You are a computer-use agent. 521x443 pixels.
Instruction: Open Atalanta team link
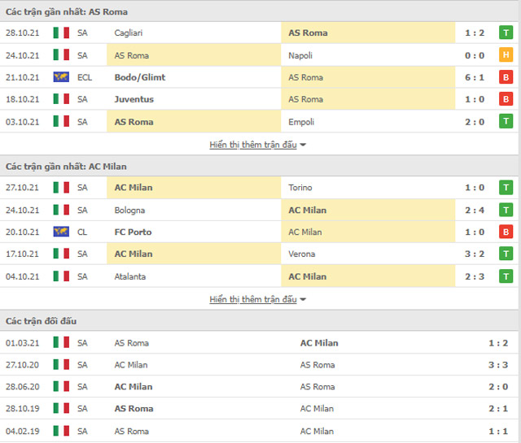[131, 276]
